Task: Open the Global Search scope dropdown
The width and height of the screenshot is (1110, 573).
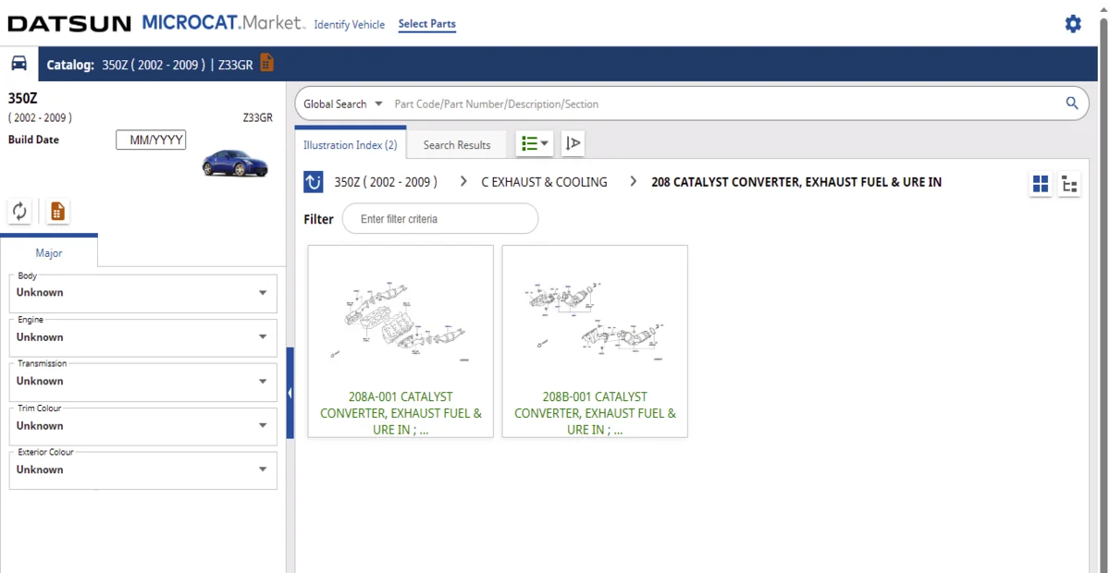Action: coord(343,104)
